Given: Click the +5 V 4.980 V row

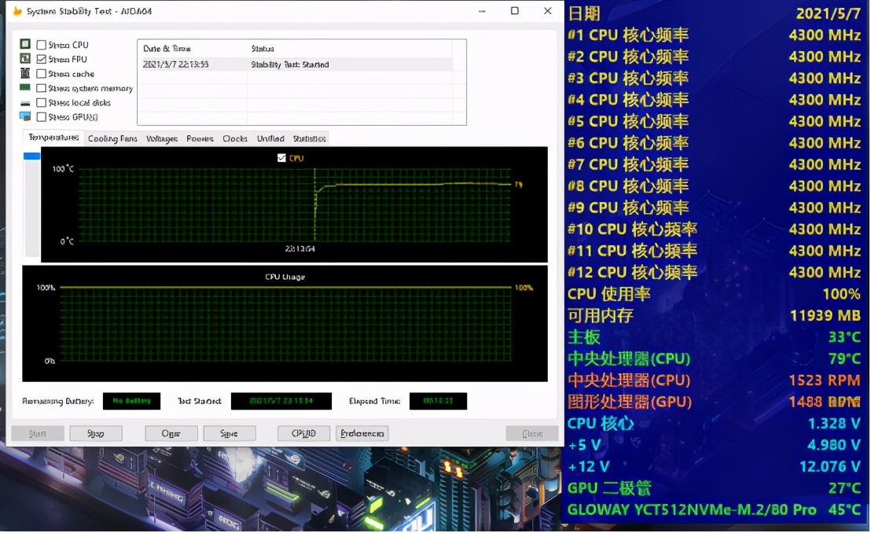Looking at the screenshot, I should click(x=715, y=445).
